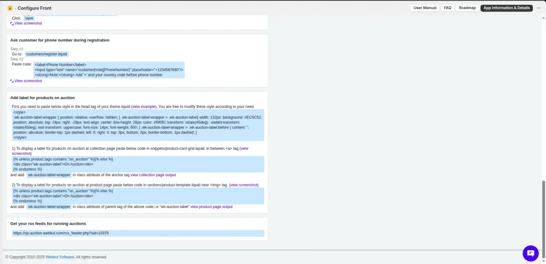Viewport: 546px width, 264px height.
Task: Click the screenshot expand icon in phone number section
Action: pos(12,81)
